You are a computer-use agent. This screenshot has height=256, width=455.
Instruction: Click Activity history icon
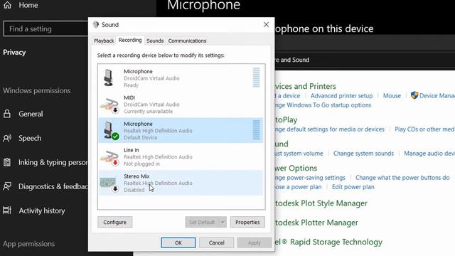pyautogui.click(x=7, y=210)
